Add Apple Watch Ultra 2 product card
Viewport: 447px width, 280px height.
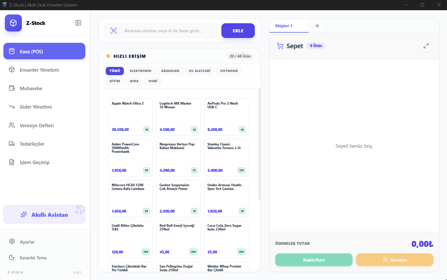(131, 117)
